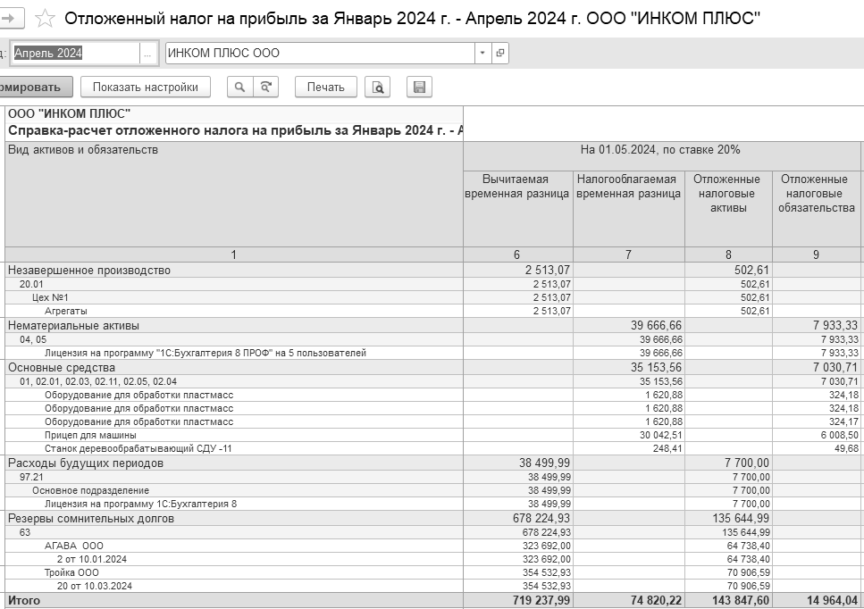
Task: Click the magnifier search icon
Action: point(239,87)
